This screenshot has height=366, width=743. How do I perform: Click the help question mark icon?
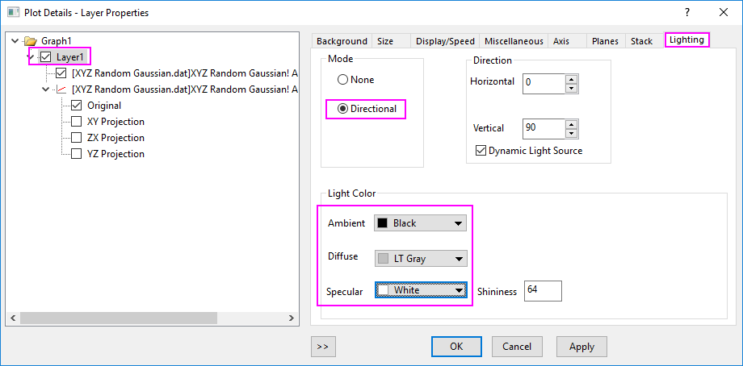coord(687,12)
